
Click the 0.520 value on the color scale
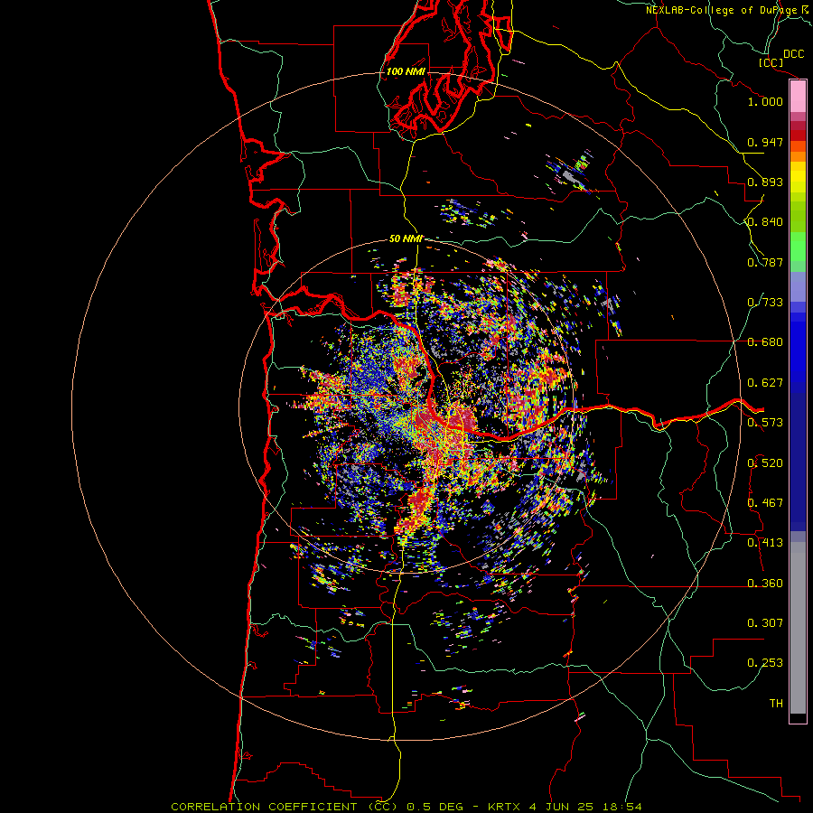click(x=765, y=463)
